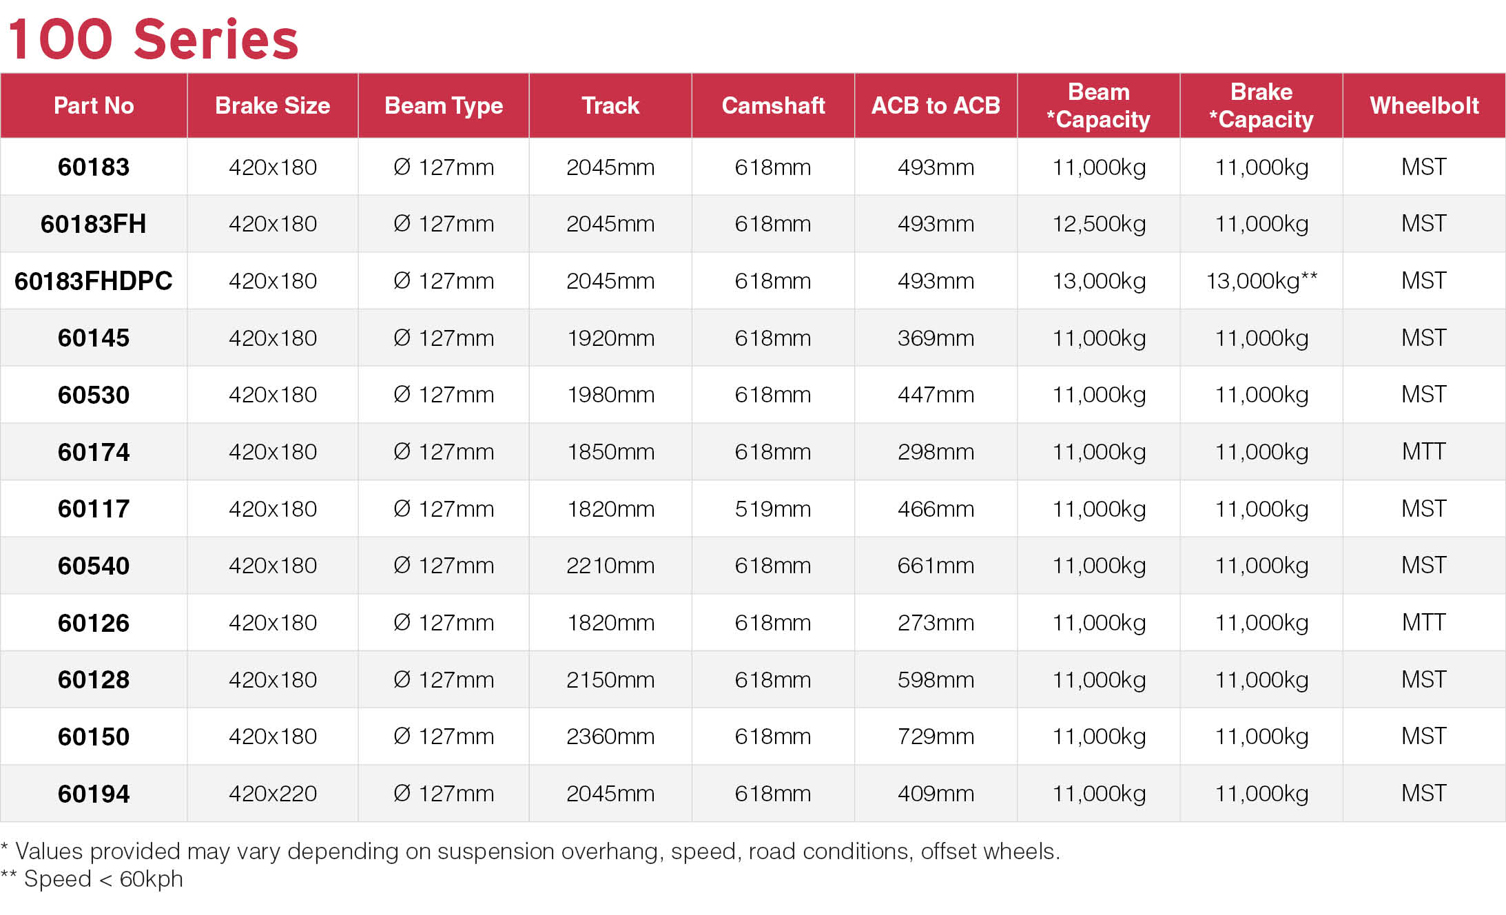Select the Track column header

pos(610,105)
